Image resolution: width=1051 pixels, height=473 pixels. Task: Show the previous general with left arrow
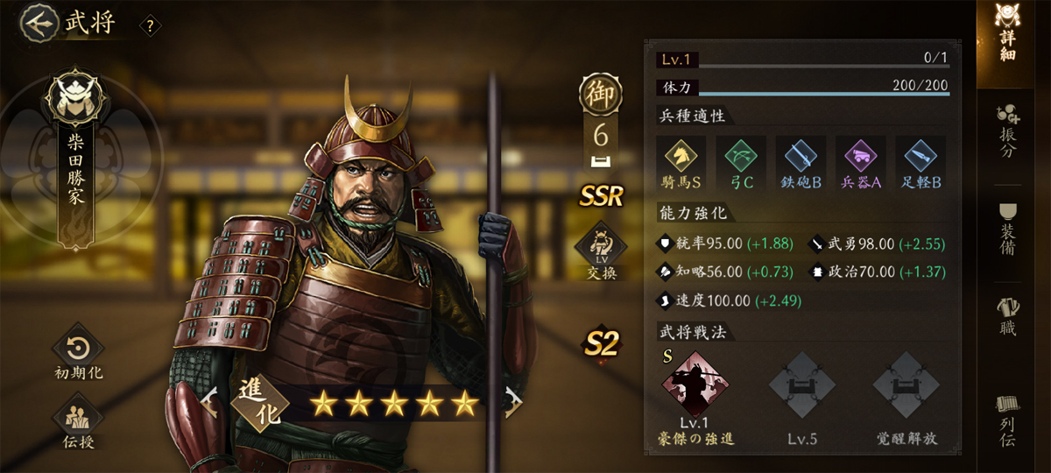pos(210,402)
